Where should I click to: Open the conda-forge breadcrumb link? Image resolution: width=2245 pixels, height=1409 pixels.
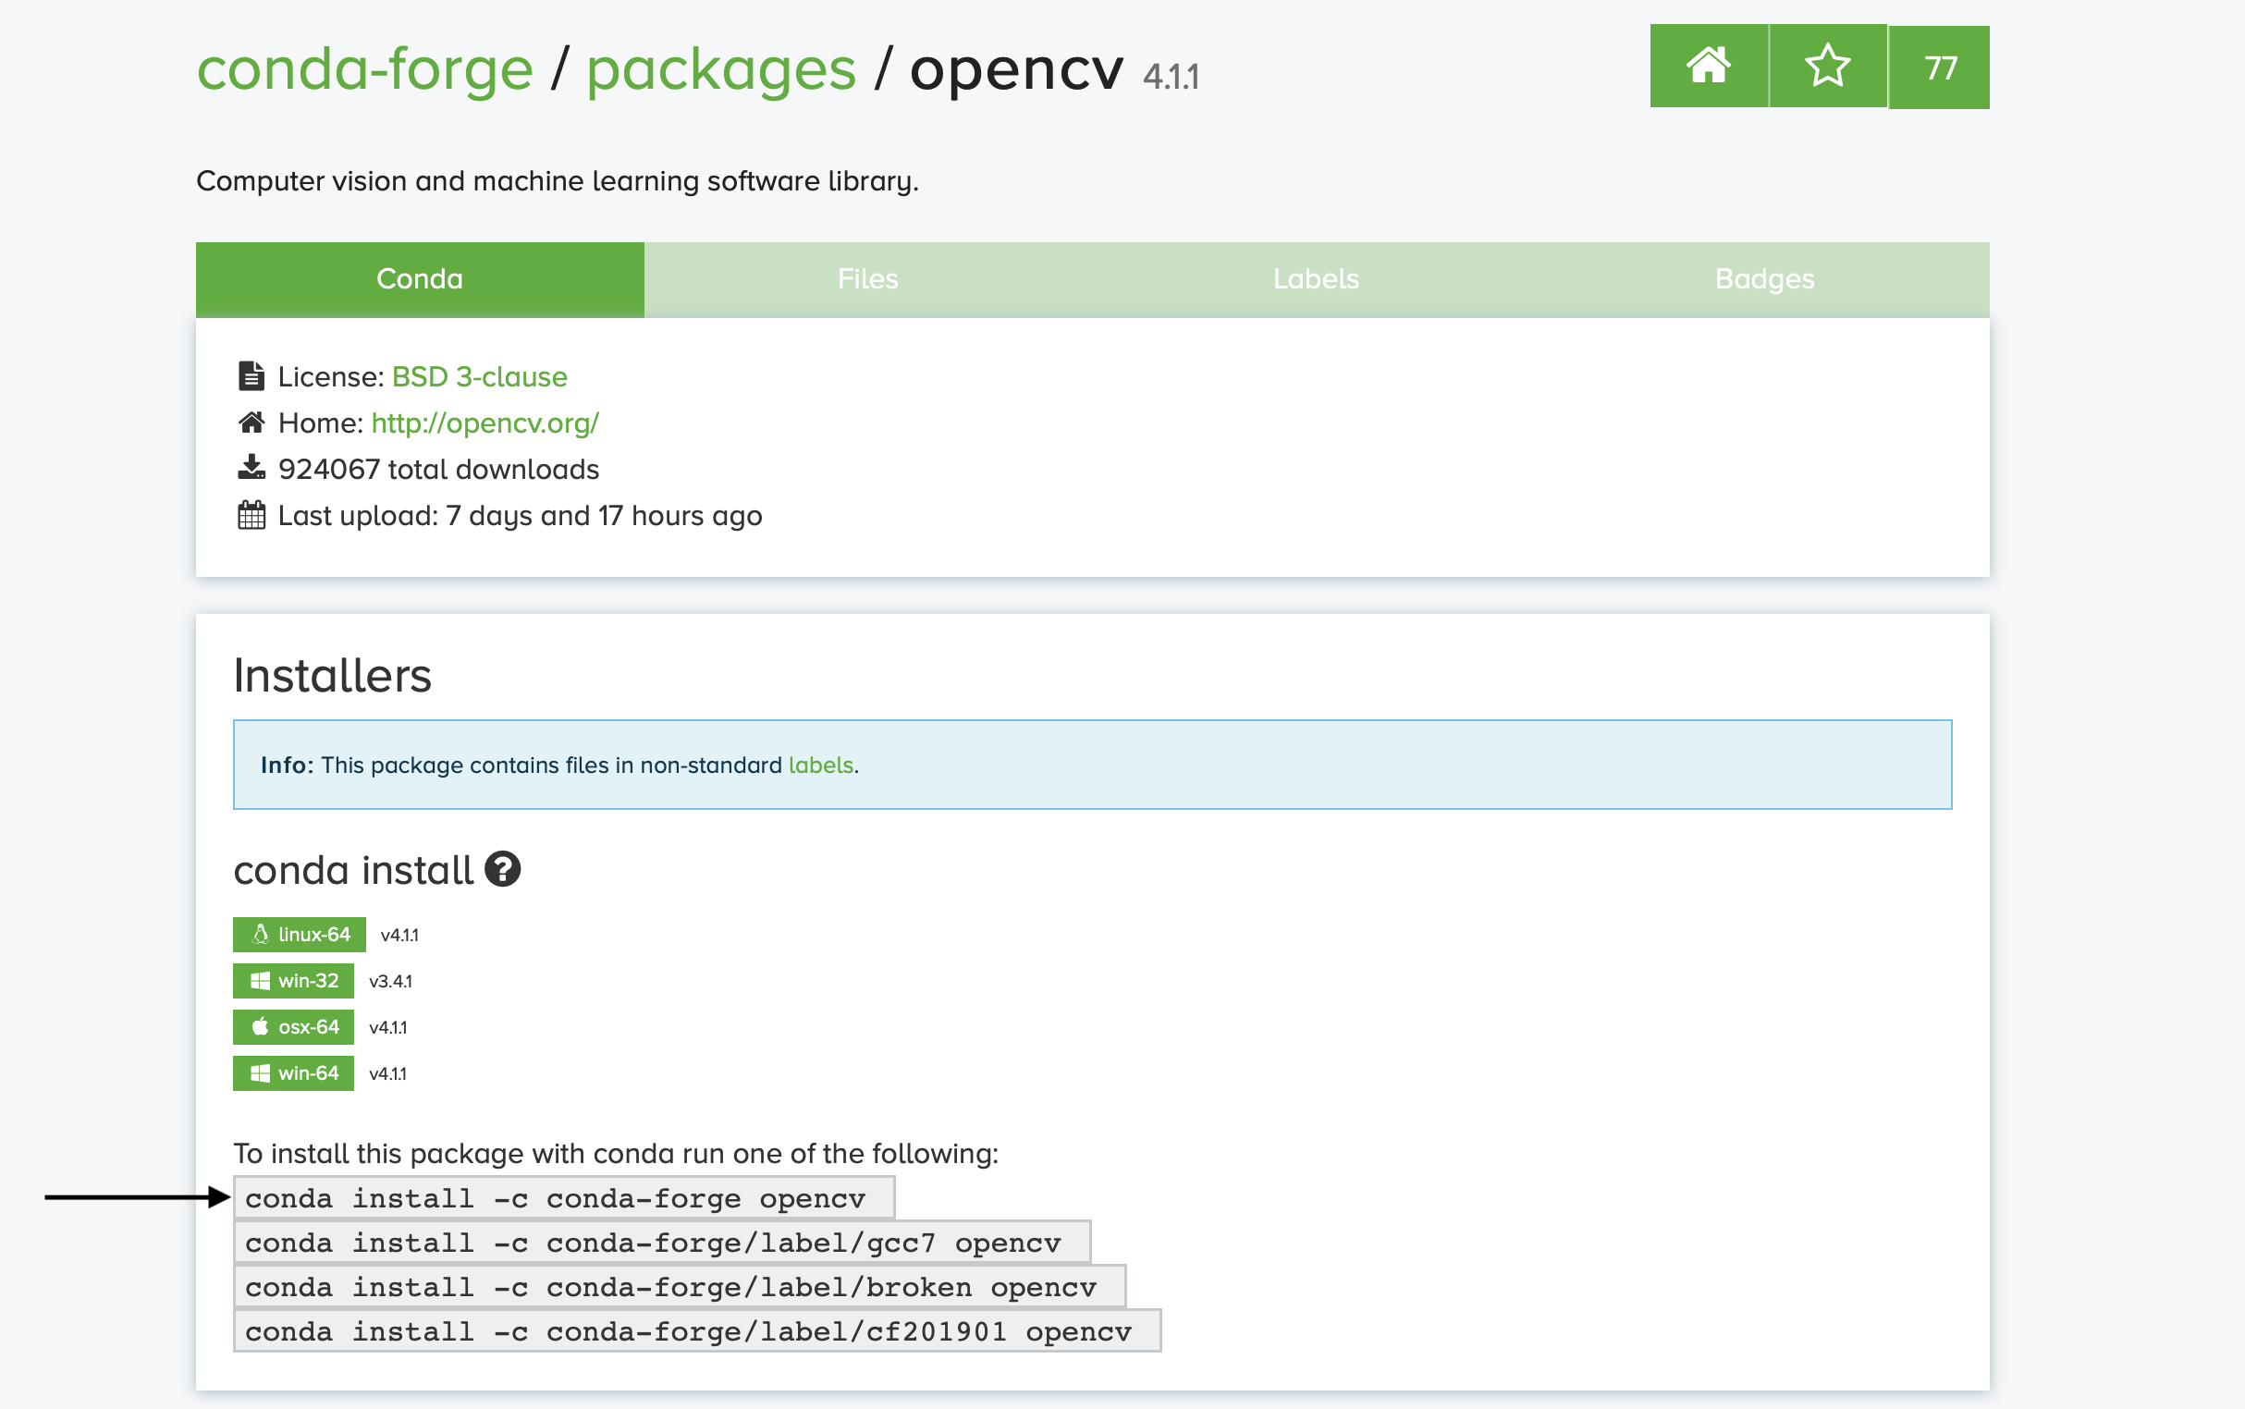tap(364, 70)
